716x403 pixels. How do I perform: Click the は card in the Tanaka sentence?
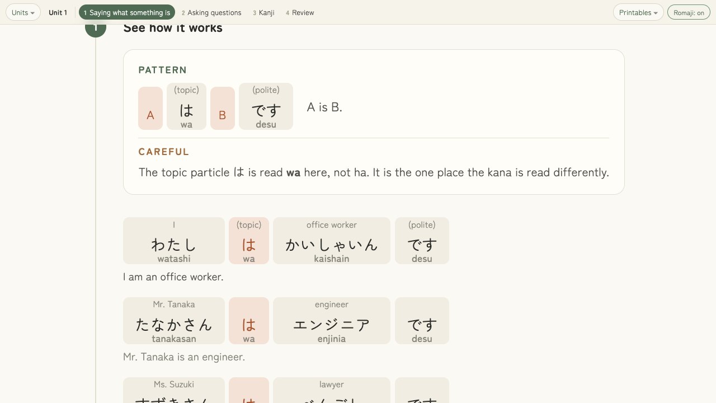249,321
